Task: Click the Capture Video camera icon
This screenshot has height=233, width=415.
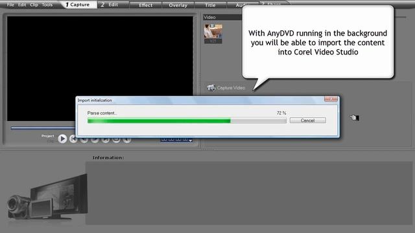Action: (x=211, y=88)
